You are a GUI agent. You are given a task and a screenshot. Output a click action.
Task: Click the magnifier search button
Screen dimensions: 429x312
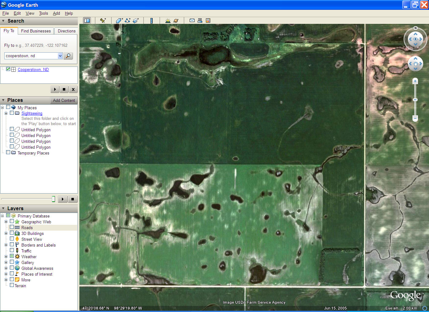(68, 56)
